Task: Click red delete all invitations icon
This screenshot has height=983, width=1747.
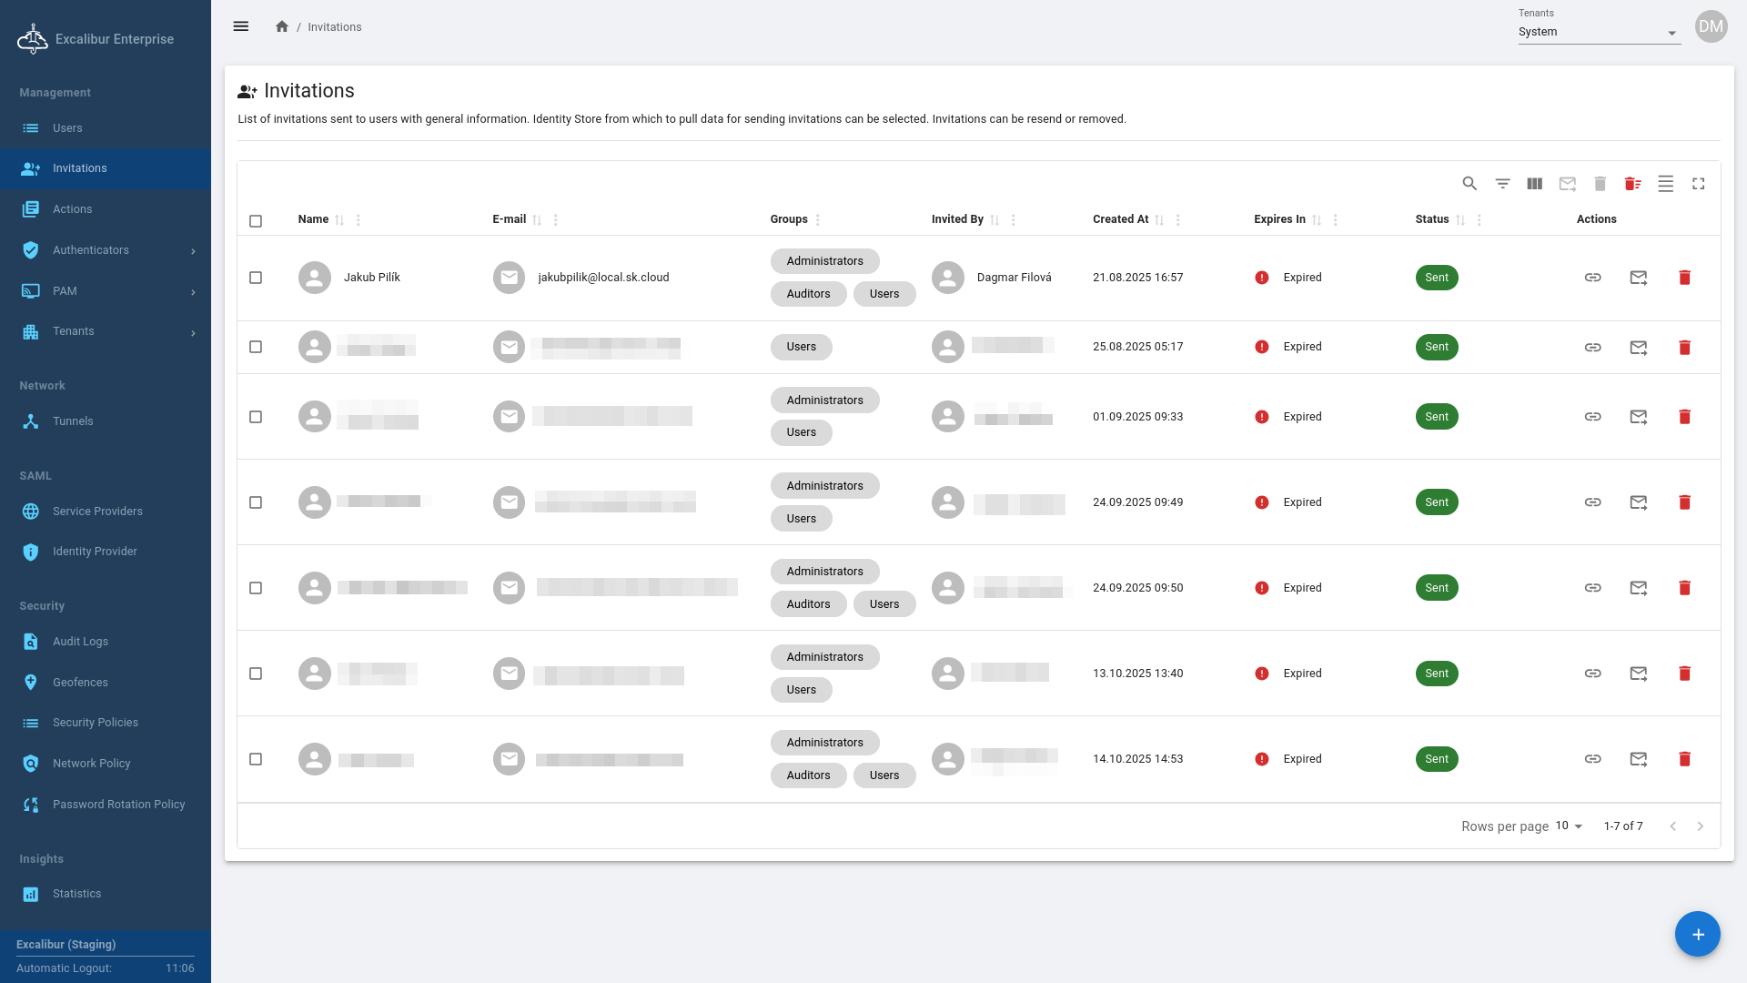Action: [1632, 184]
